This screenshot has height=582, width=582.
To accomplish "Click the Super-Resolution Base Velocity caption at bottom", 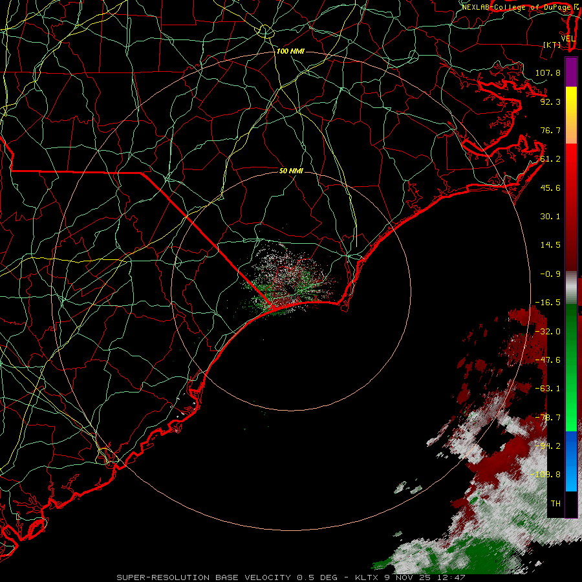I will click(290, 577).
